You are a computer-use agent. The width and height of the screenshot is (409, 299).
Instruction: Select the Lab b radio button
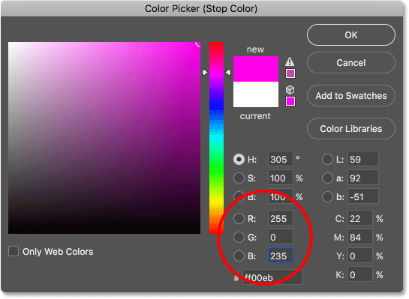pyautogui.click(x=327, y=196)
